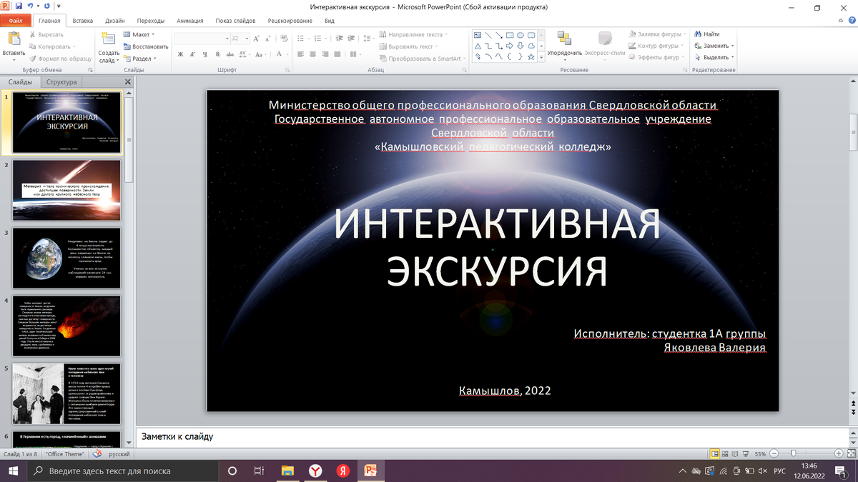Open the Aa change case dropdown
Viewport: 858px width, 482px height.
(261, 54)
